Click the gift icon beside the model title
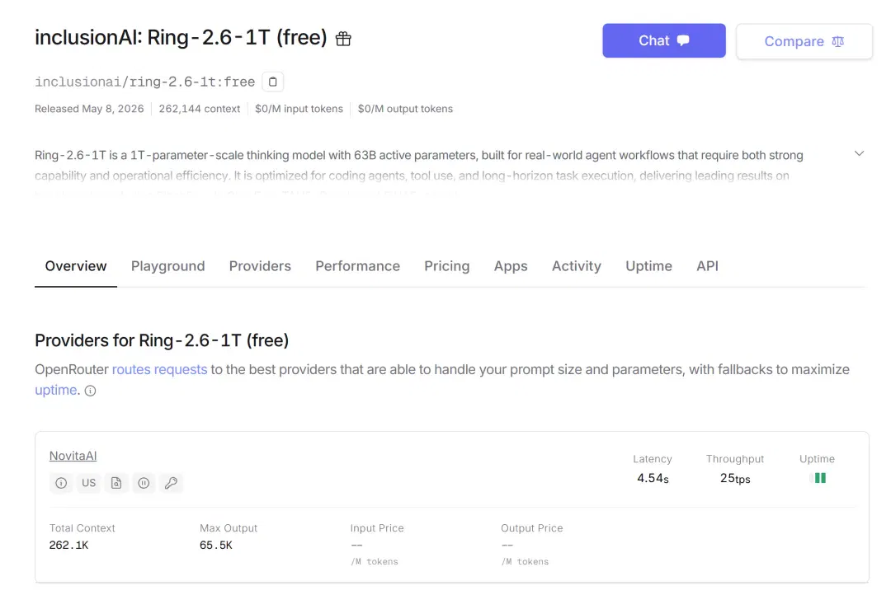Image resolution: width=891 pixels, height=609 pixels. click(x=343, y=39)
